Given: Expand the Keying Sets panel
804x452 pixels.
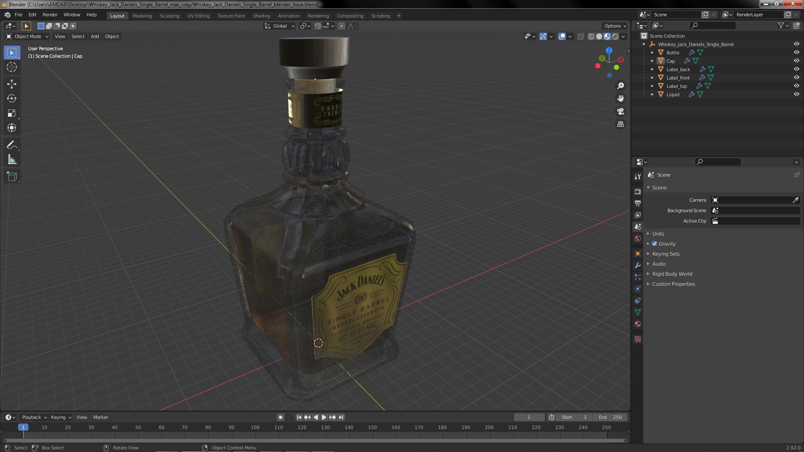Looking at the screenshot, I should click(x=666, y=254).
